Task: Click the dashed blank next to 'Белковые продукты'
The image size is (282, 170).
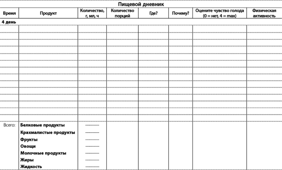Action: pyautogui.click(x=92, y=125)
